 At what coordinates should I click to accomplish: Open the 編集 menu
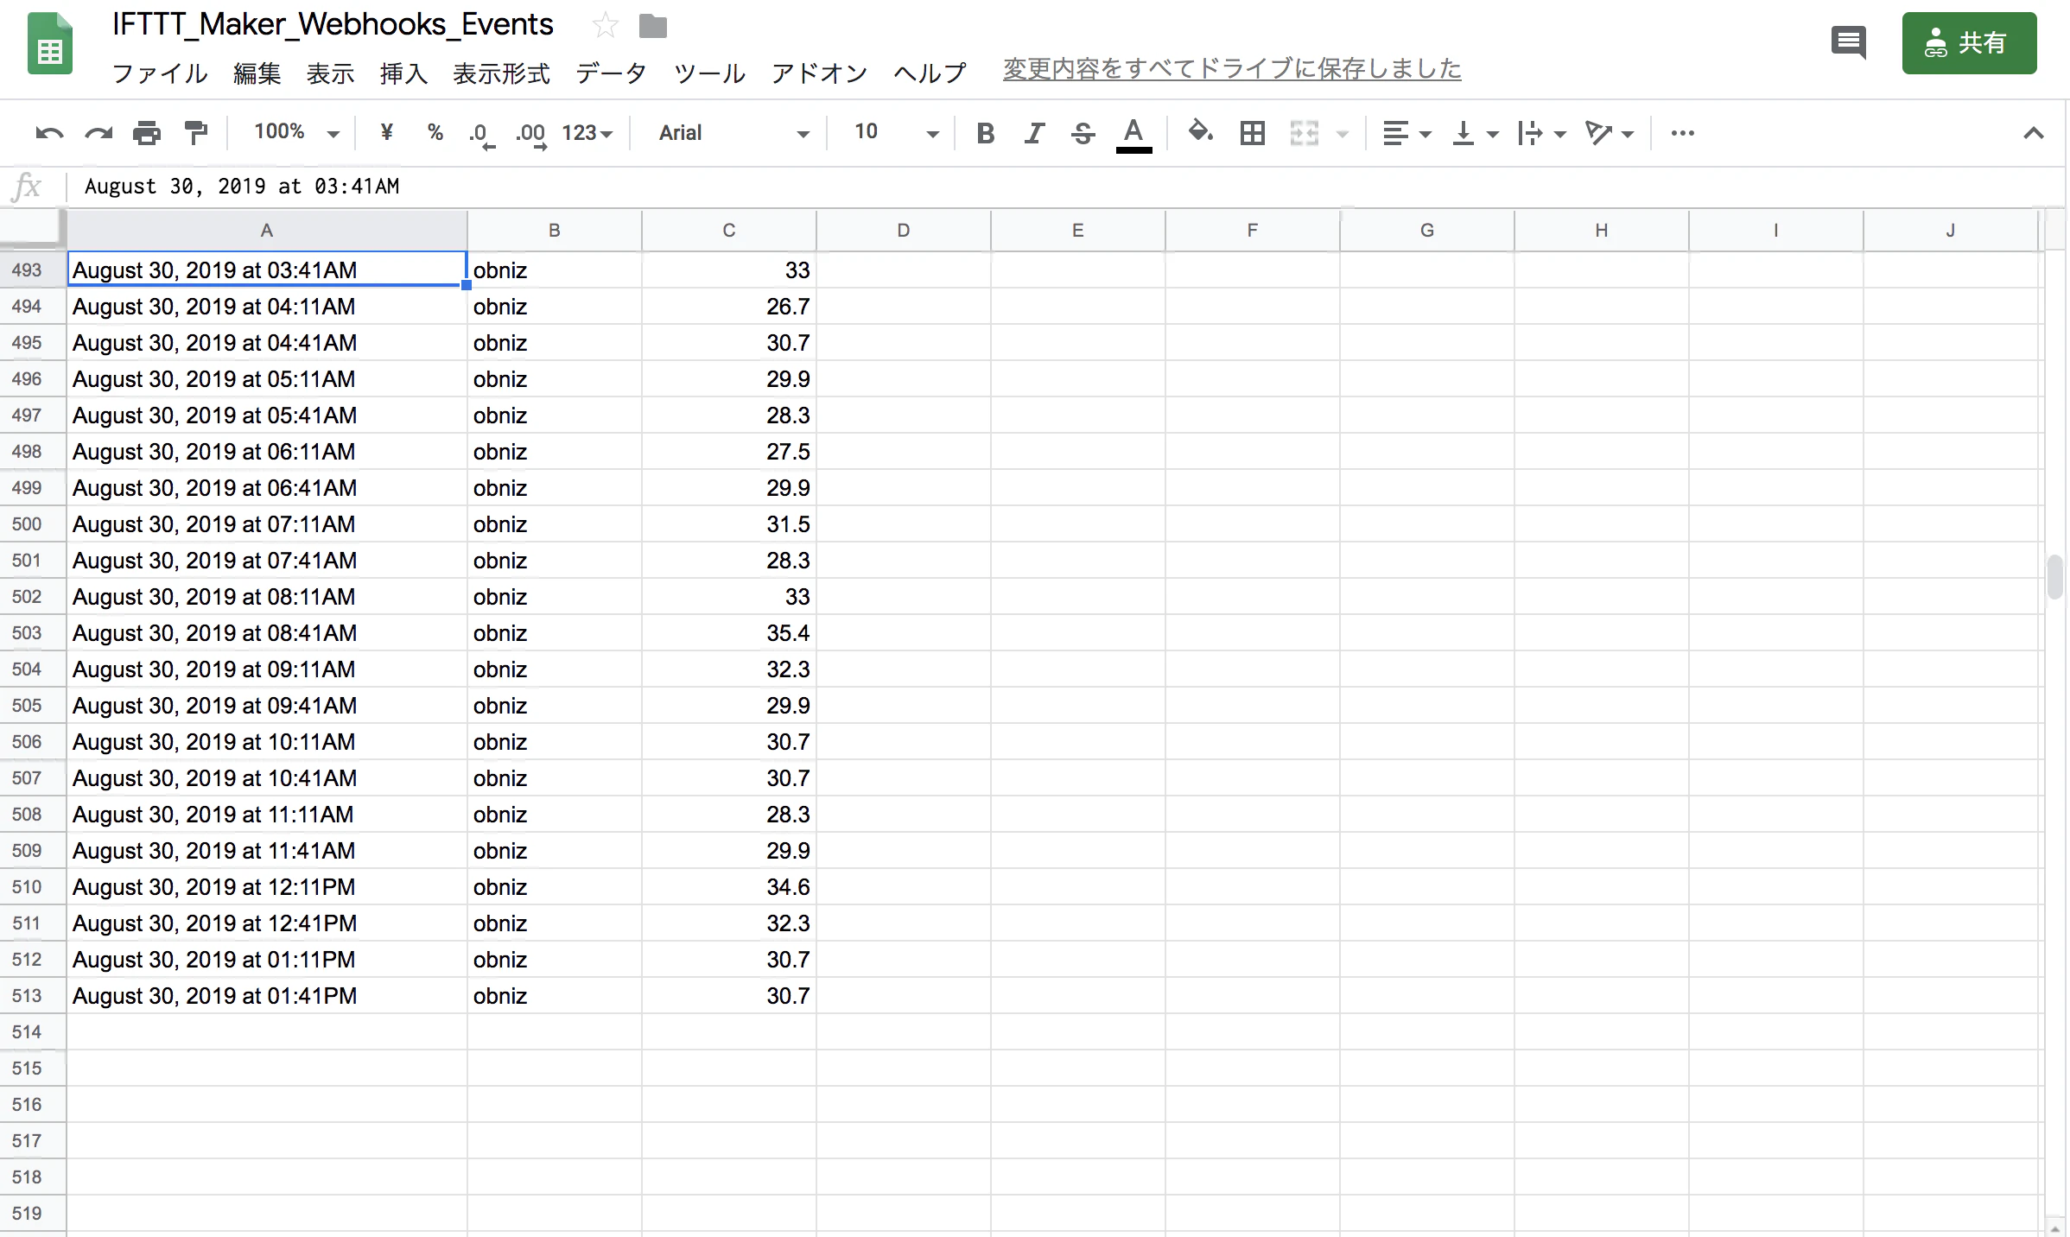257,73
